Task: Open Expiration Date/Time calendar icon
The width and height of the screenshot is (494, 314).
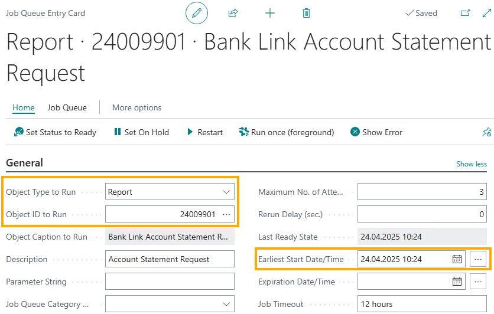Action: pyautogui.click(x=457, y=282)
